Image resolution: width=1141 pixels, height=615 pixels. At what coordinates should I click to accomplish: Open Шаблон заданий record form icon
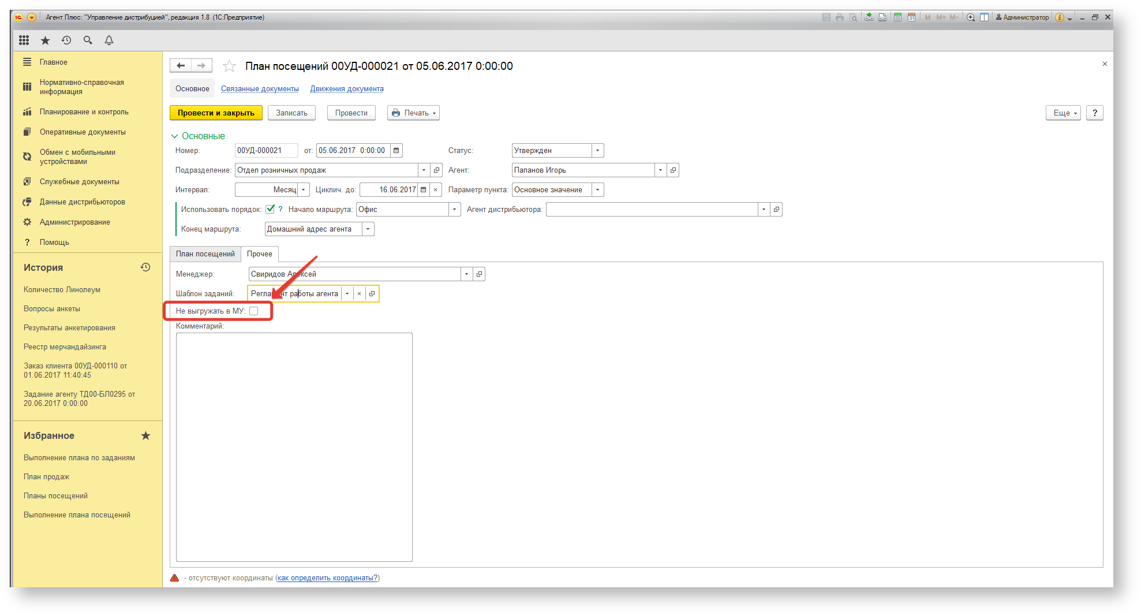(372, 294)
